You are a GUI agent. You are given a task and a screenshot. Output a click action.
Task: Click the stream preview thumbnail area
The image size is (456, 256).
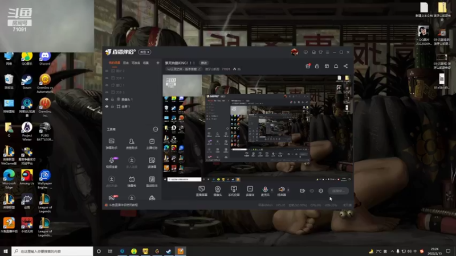point(258,129)
